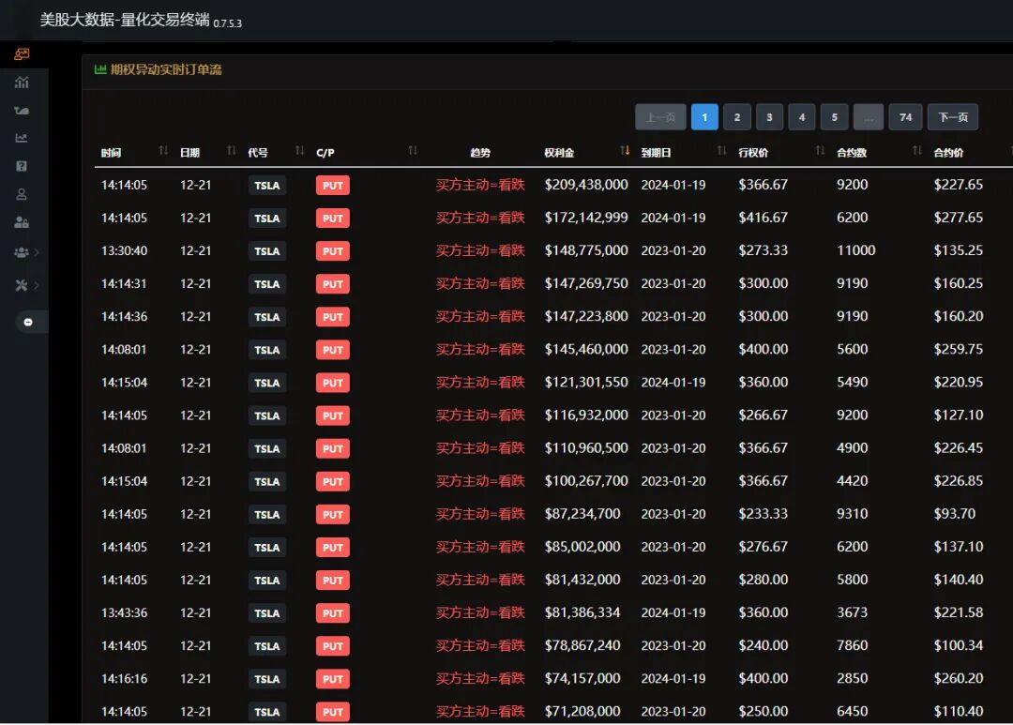Click the PUT badge in the $148,775,000 row

point(333,251)
